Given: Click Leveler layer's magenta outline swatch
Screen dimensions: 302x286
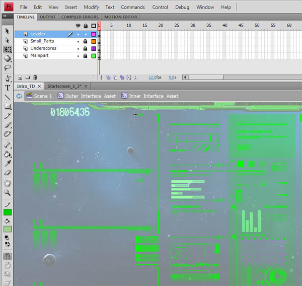Looking at the screenshot, I should point(94,35).
